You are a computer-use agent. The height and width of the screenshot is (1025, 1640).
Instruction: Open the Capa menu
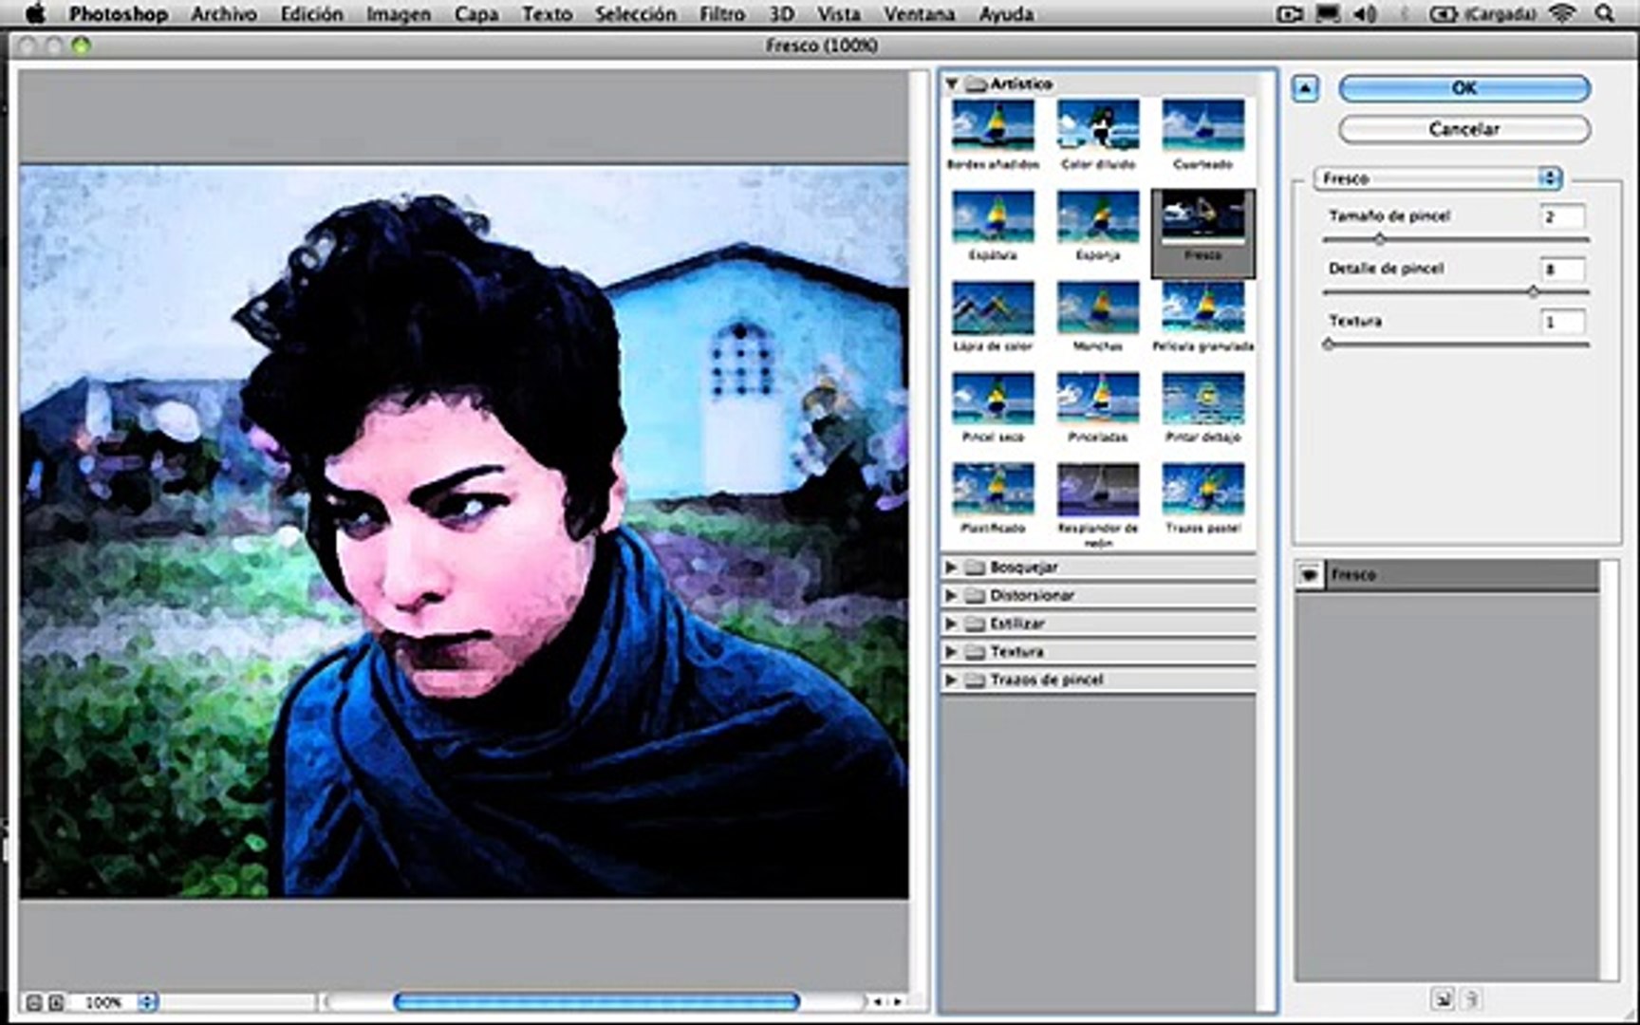coord(476,14)
